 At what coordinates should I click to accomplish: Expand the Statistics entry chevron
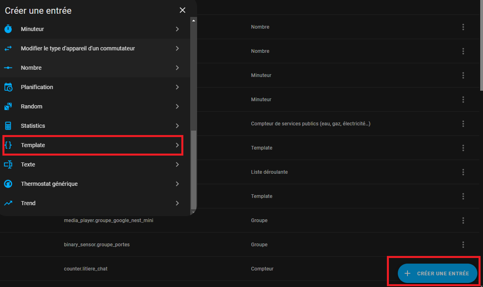[177, 126]
